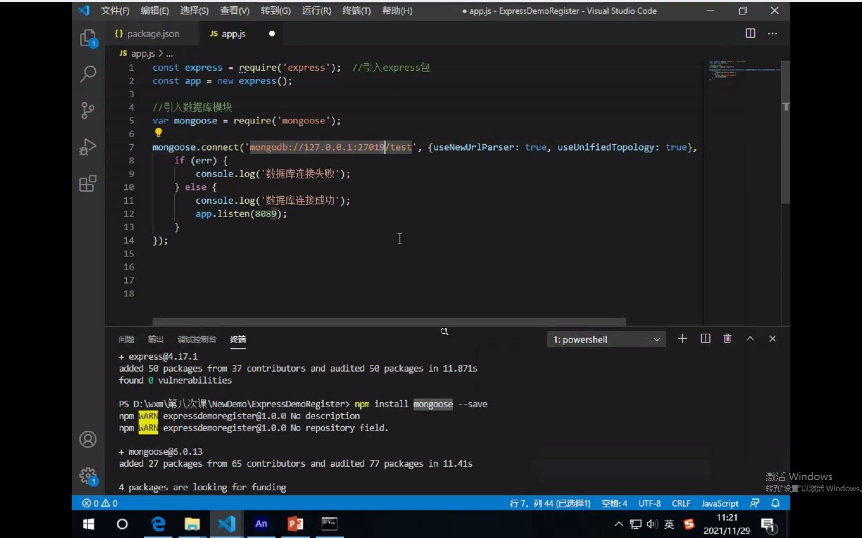862x538 pixels.
Task: Click the feedback icon in status bar
Action: point(754,503)
